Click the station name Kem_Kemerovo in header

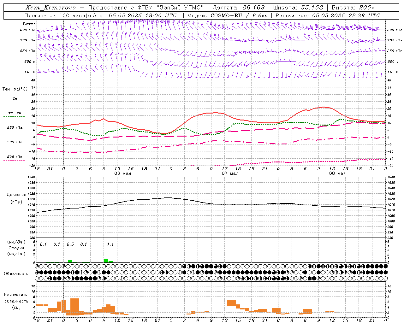[50, 8]
